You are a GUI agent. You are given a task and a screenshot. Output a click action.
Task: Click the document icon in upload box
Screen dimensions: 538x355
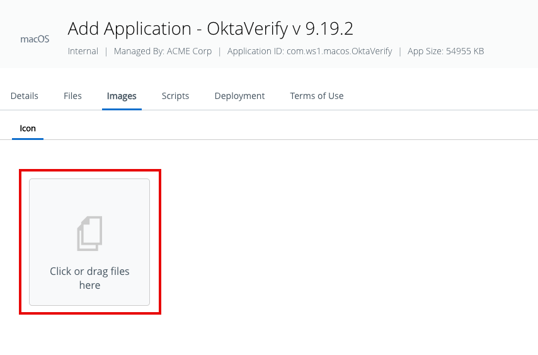pos(89,233)
